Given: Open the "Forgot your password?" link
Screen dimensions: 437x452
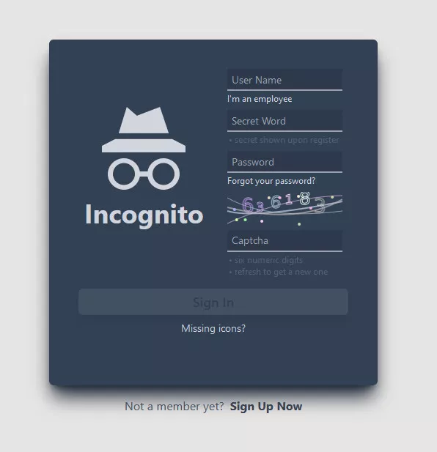Looking at the screenshot, I should click(271, 181).
